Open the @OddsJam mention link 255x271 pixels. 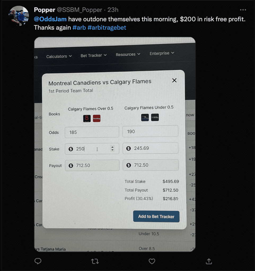click(x=50, y=19)
